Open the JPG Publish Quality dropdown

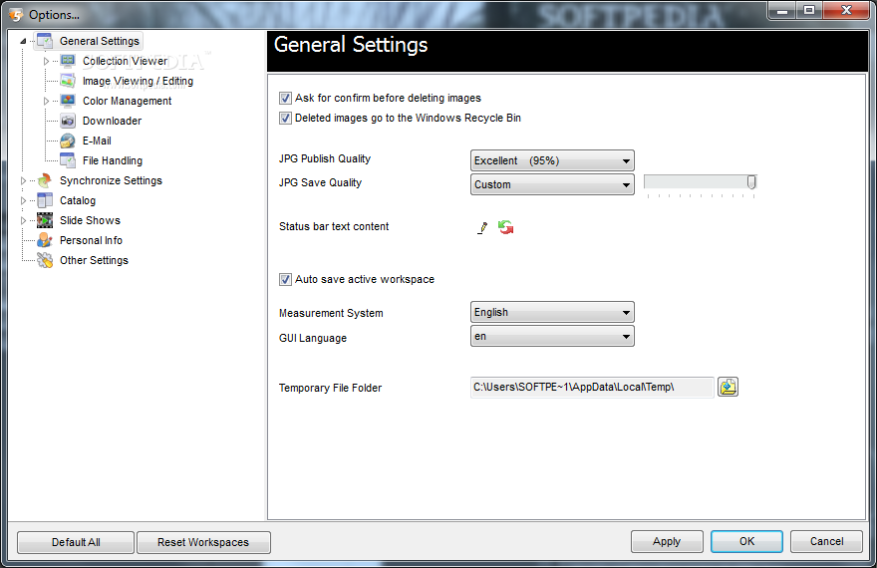tap(552, 161)
